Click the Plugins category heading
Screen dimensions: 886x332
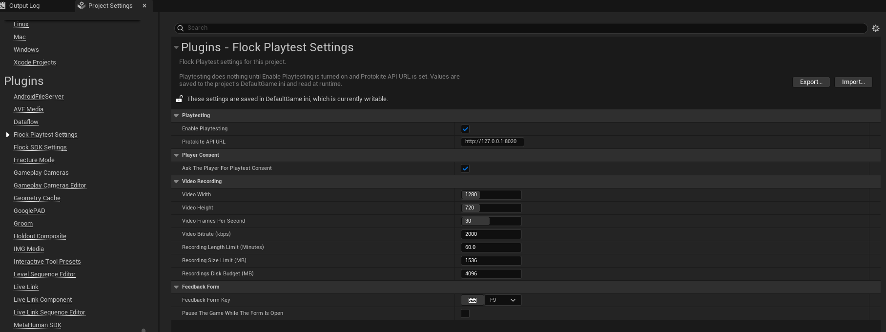coord(24,81)
